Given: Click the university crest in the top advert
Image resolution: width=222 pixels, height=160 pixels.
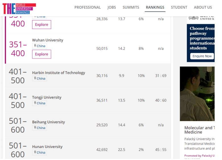Looking at the screenshot, I should (193, 18).
